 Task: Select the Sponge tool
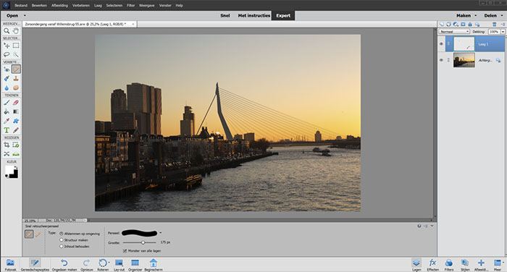[16, 88]
